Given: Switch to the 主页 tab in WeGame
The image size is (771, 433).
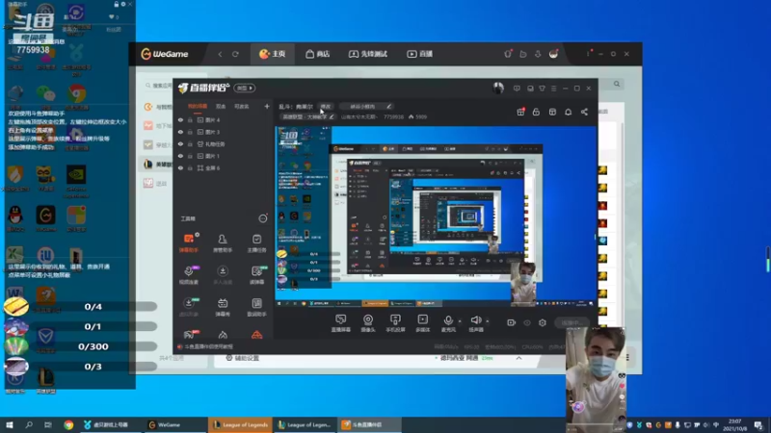Looking at the screenshot, I should (273, 54).
